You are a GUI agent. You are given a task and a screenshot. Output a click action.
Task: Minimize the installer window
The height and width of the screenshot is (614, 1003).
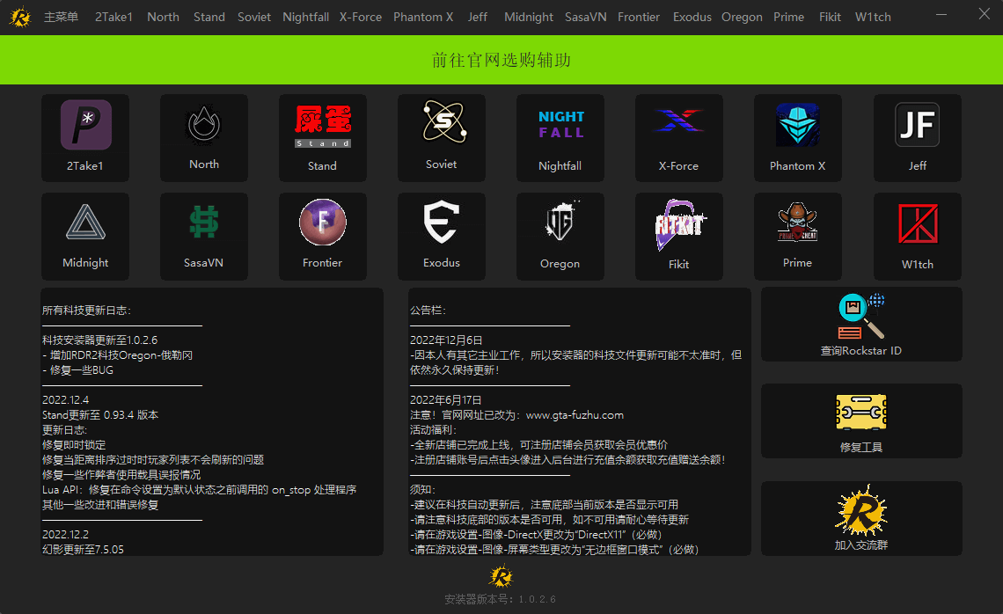coord(941,15)
